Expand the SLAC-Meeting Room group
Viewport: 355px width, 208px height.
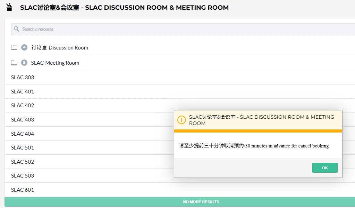pyautogui.click(x=55, y=63)
